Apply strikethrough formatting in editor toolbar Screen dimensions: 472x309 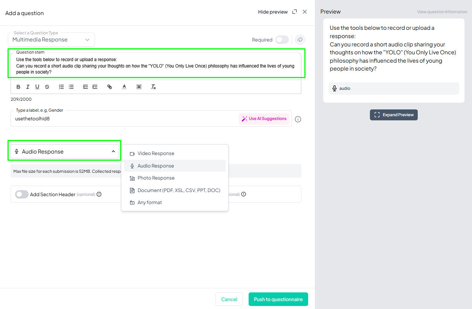(x=47, y=87)
